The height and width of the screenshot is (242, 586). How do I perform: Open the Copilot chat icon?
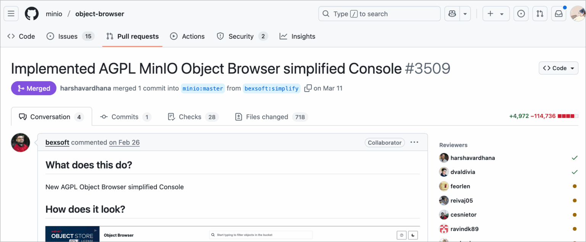[x=452, y=14]
